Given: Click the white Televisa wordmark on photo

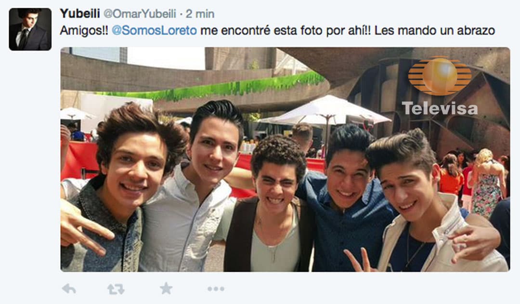Looking at the screenshot, I should tap(440, 108).
